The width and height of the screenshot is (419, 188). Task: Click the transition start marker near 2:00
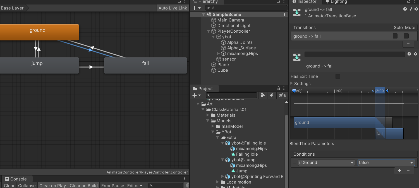click(x=374, y=91)
